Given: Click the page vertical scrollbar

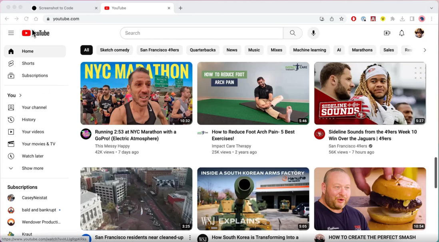Looking at the screenshot, I should [436, 173].
